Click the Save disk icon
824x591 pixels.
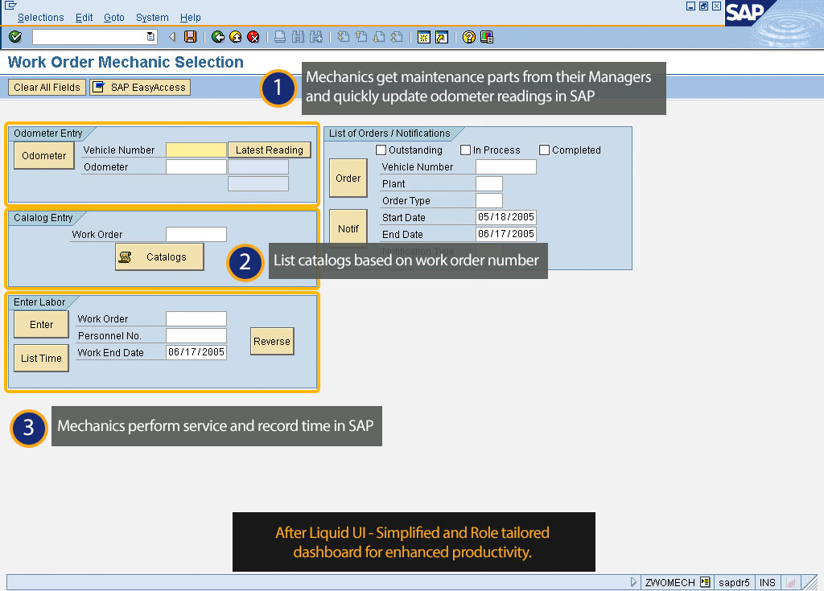pos(191,37)
